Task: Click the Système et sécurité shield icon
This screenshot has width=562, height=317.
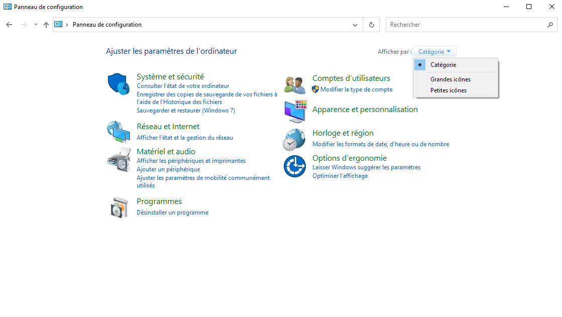Action: 119,83
